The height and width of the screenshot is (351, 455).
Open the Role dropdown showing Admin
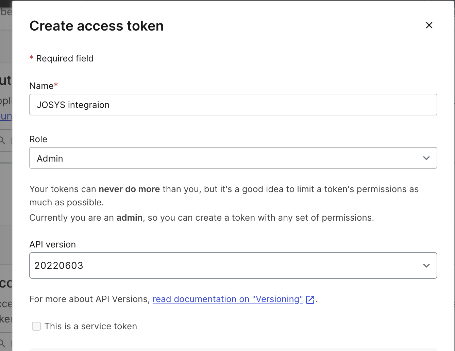tap(233, 158)
